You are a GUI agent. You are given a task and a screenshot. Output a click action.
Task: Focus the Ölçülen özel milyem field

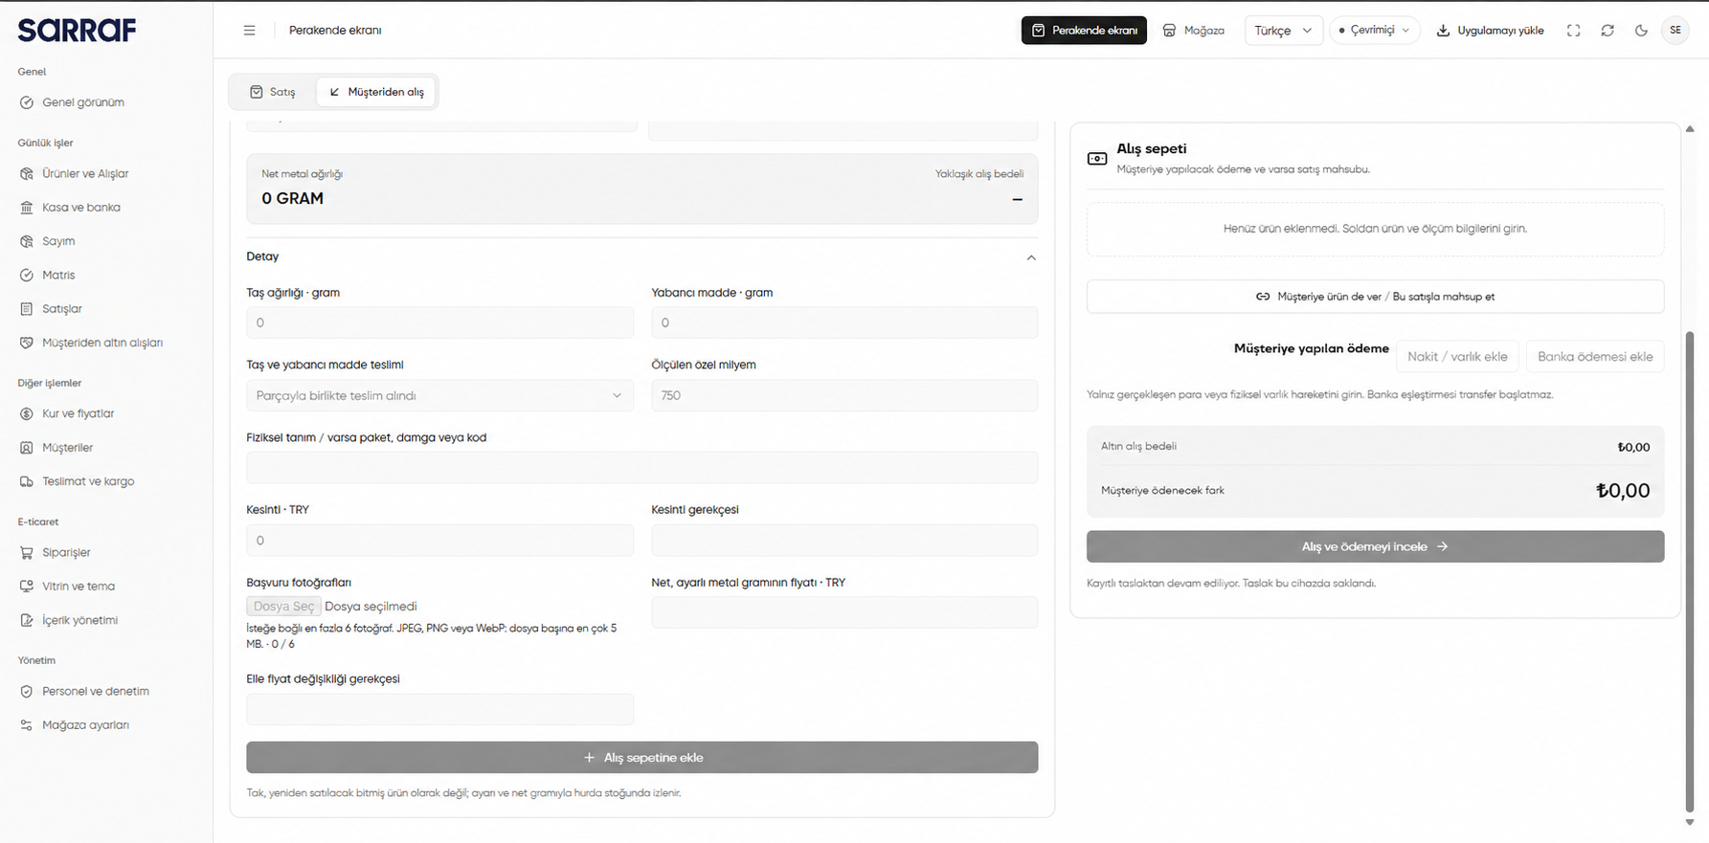tap(844, 395)
